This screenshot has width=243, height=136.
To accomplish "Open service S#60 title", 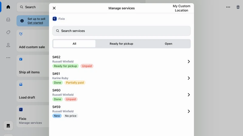I will (56, 90).
